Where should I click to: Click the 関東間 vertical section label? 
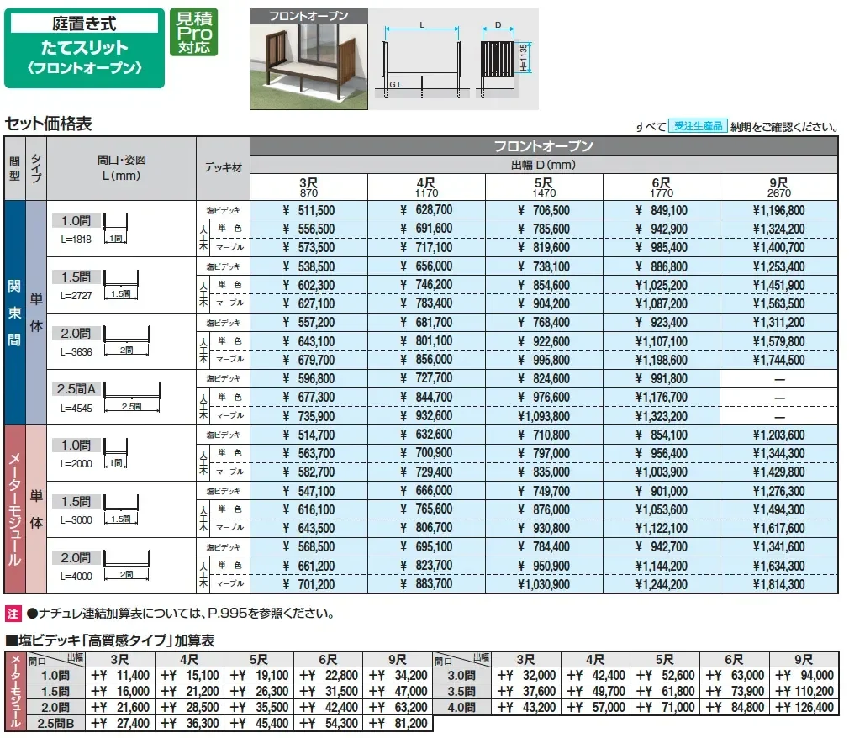[x=14, y=313]
